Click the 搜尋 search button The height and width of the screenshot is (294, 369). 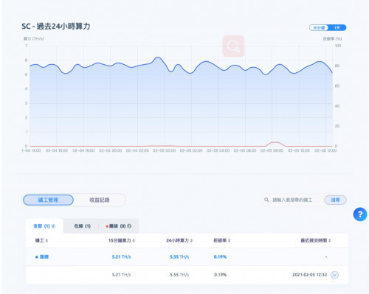point(335,200)
